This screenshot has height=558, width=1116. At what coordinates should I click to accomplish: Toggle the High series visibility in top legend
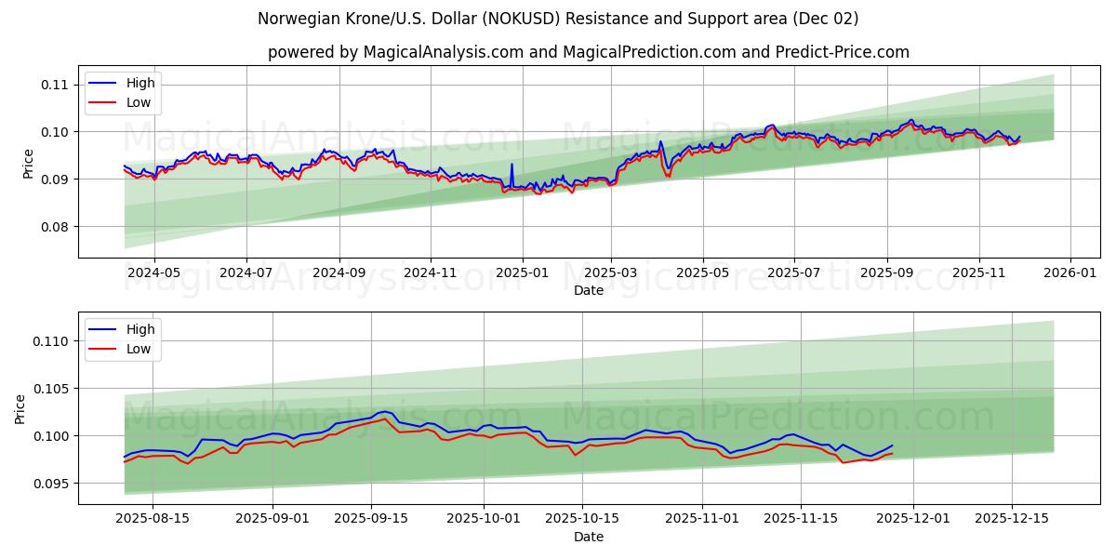(x=139, y=83)
